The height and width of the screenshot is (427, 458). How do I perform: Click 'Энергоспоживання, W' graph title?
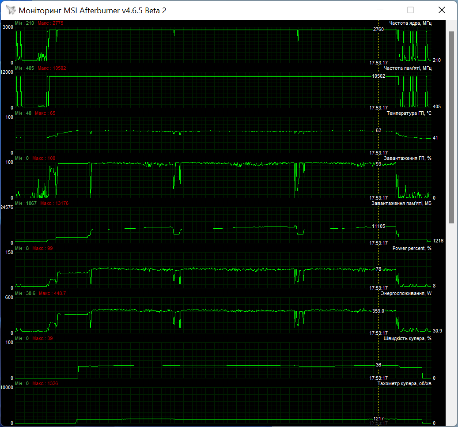pyautogui.click(x=406, y=293)
